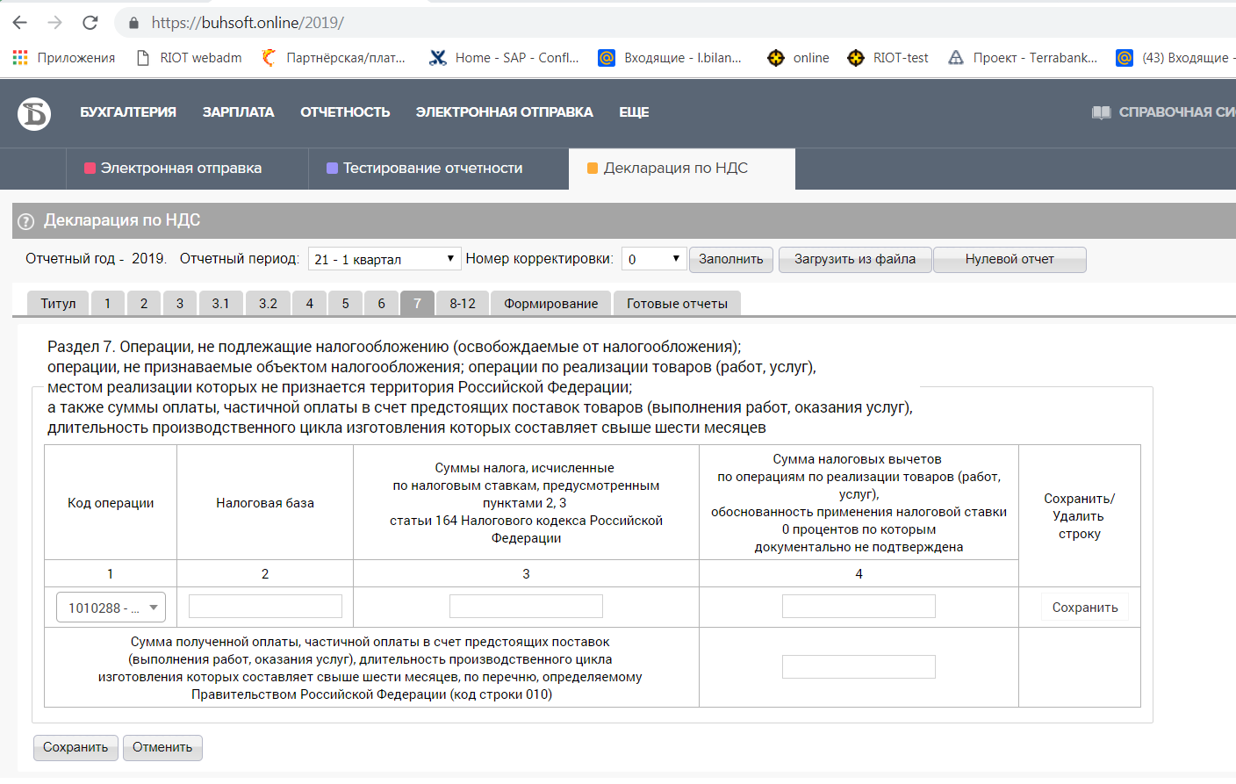Click the Сохранить/Удалить строку column header

(1079, 516)
